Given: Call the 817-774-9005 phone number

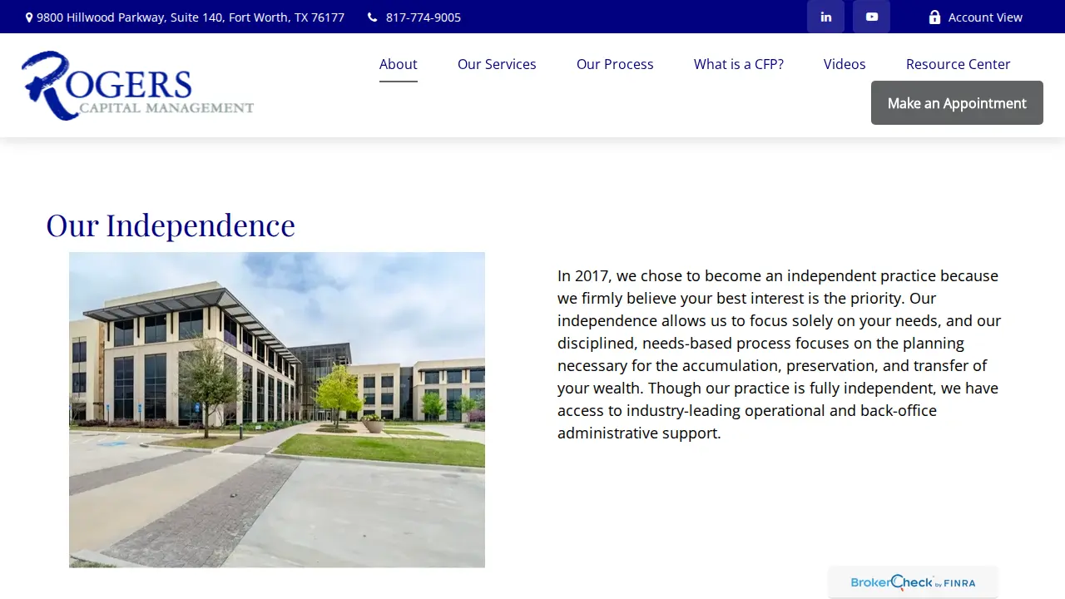Looking at the screenshot, I should [x=424, y=17].
